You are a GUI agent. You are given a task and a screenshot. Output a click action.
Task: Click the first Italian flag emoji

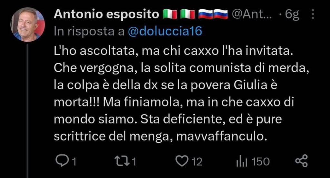[x=170, y=14]
